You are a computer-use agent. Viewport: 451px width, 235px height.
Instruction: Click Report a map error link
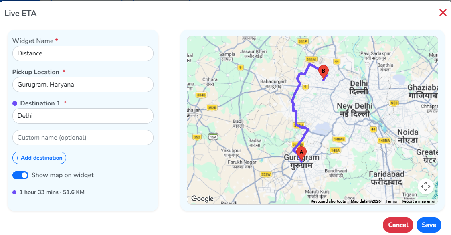tap(419, 201)
